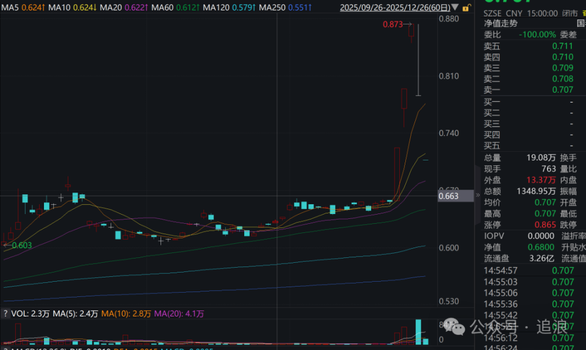Click the 0.600 price axis label
This screenshot has width=586, height=350.
(449, 248)
